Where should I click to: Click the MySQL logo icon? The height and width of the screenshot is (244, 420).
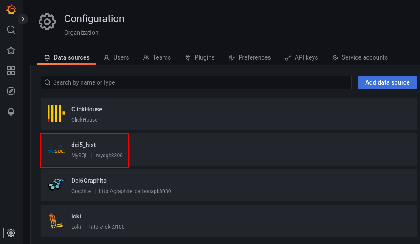coord(56,149)
